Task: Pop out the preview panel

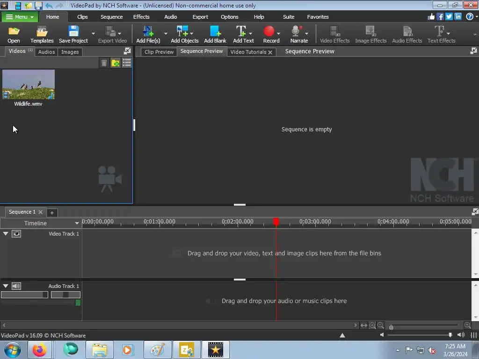Action: [x=473, y=51]
